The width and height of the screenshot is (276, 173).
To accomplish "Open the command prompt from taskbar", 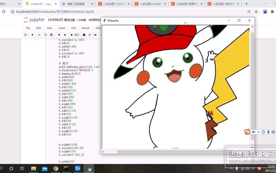I will coord(67,169).
